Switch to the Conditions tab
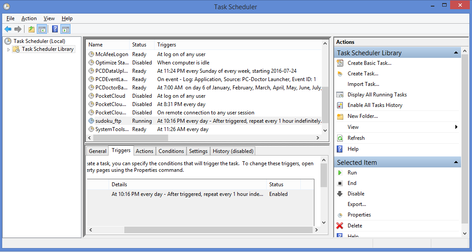This screenshot has width=472, height=252. [x=171, y=151]
